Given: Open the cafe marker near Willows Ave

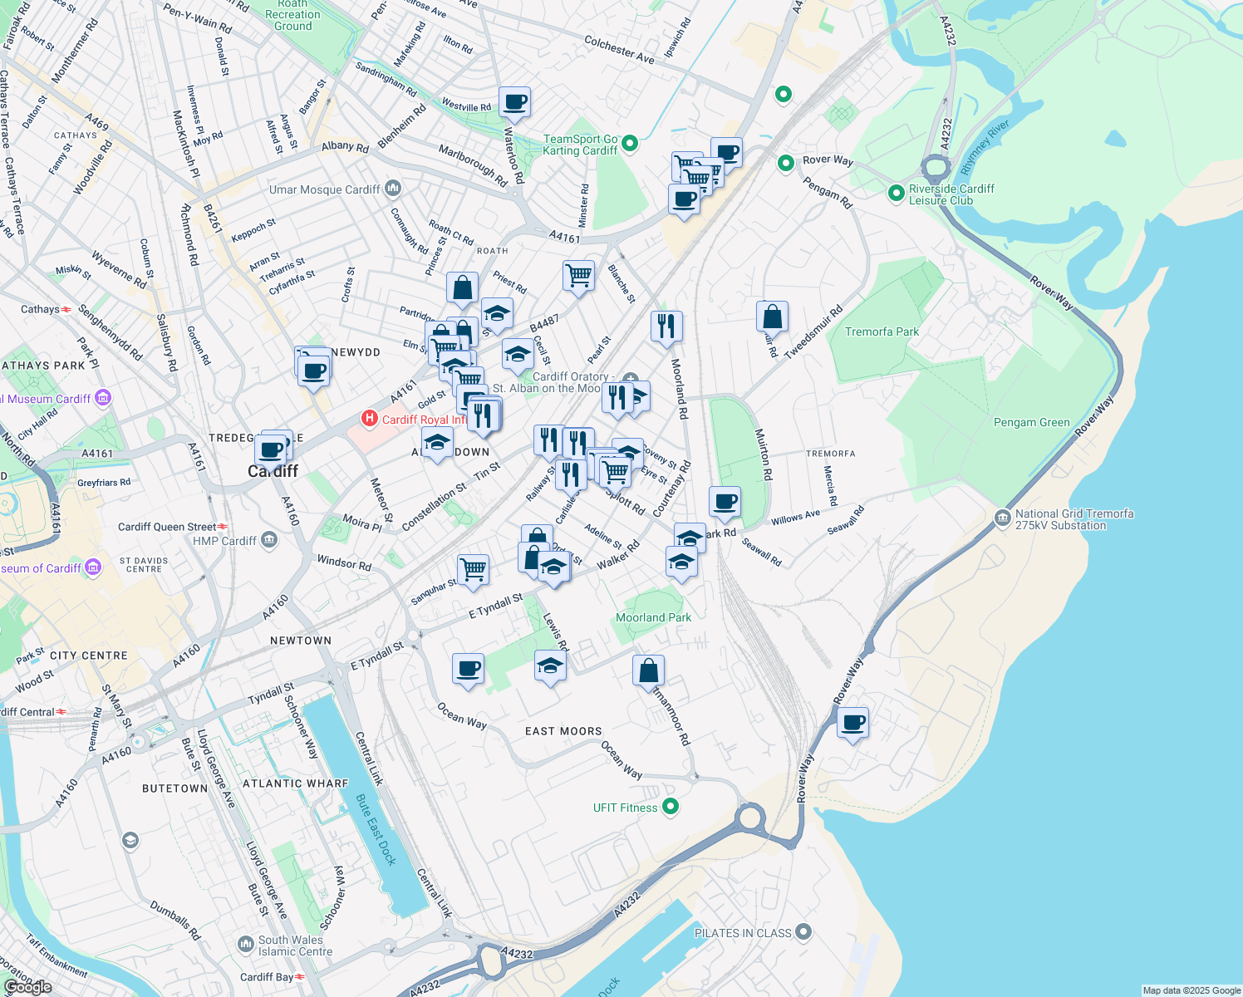Looking at the screenshot, I should pyautogui.click(x=725, y=503).
